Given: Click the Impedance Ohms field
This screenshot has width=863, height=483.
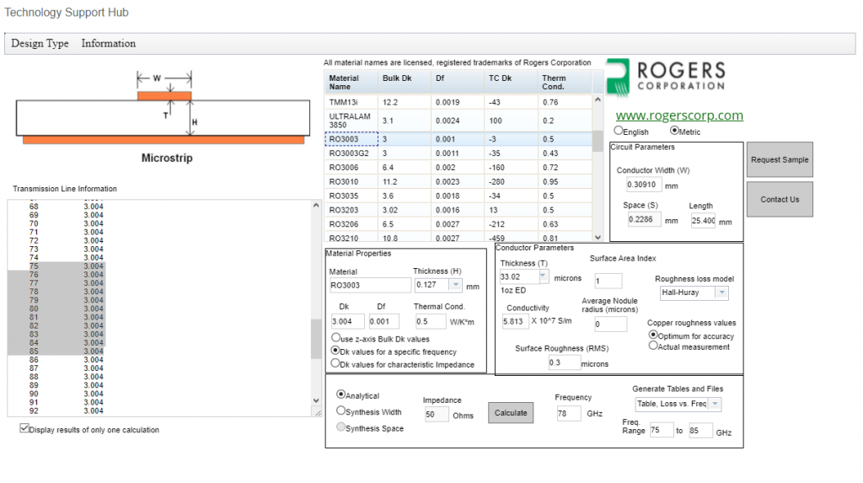Looking at the screenshot, I should pyautogui.click(x=437, y=415).
